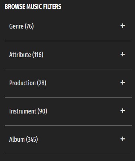Click the plus icon beside Attribute

coord(122,54)
